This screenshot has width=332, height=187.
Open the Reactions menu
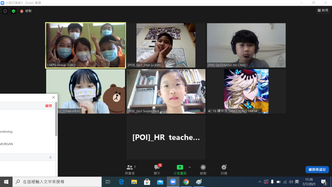(x=224, y=170)
